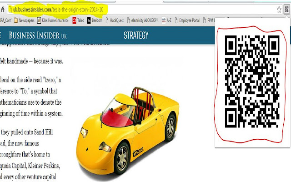Open the Kite: Home Insurance bookmark

[53, 20]
